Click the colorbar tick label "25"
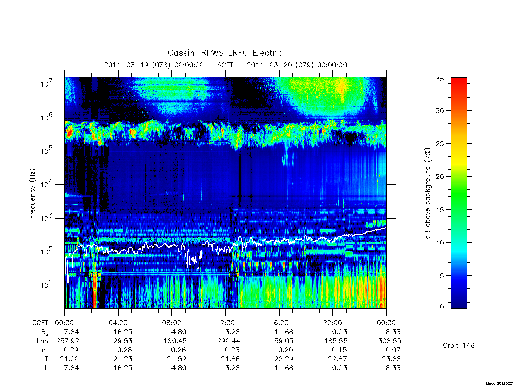The image size is (515, 386). [x=440, y=143]
